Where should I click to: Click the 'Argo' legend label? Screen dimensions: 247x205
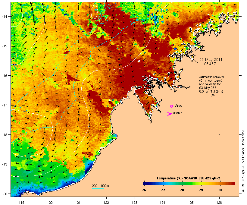(179, 106)
